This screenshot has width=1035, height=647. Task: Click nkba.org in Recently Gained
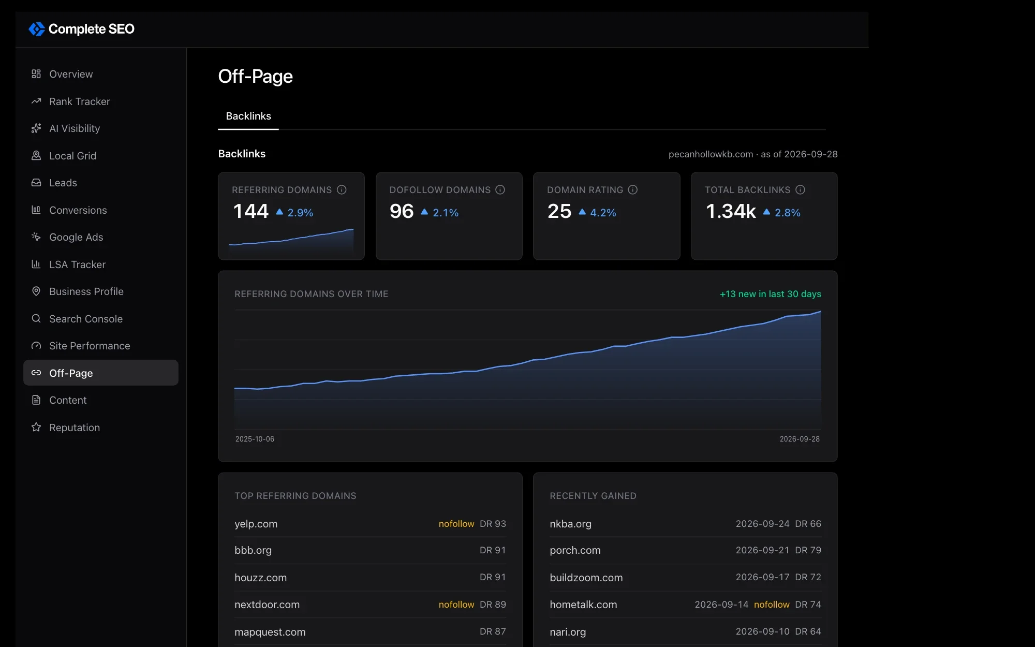685,524
